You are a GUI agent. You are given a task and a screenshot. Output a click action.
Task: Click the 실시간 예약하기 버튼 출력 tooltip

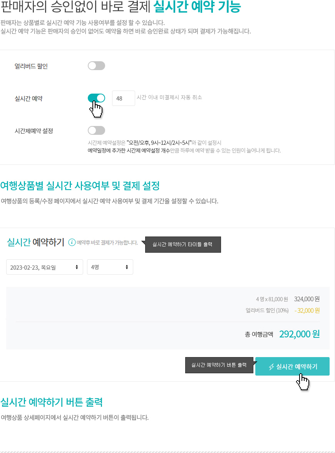click(x=219, y=365)
